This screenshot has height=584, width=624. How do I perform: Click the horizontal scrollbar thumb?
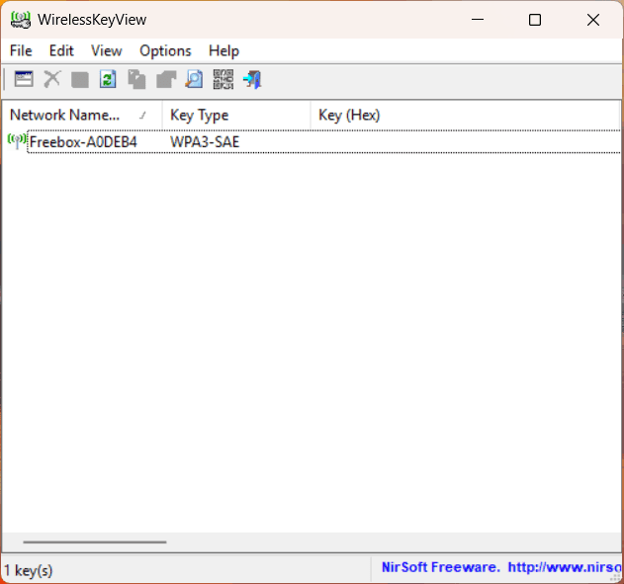click(x=95, y=542)
